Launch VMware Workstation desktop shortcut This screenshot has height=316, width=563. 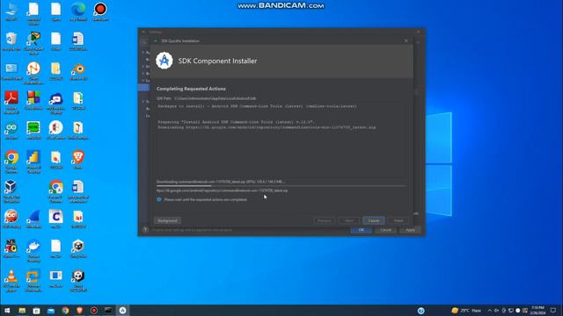coord(33,281)
